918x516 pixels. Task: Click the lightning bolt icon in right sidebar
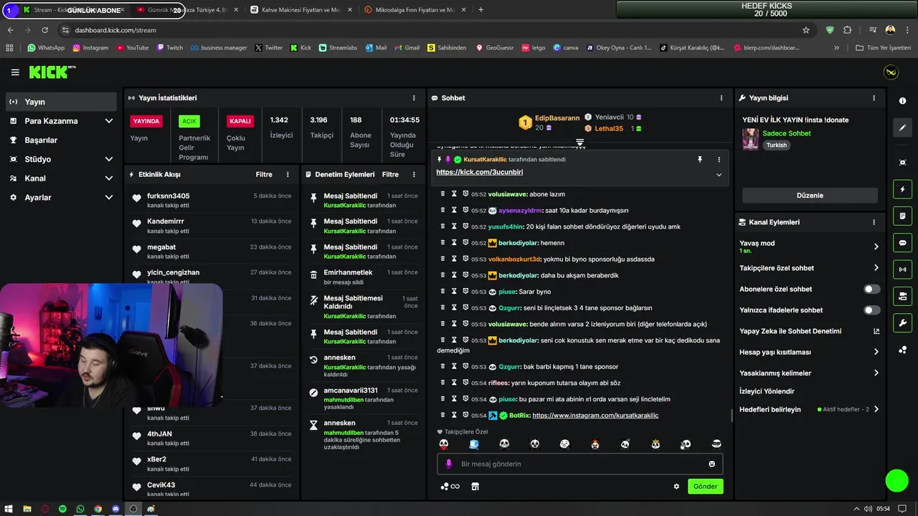pyautogui.click(x=902, y=189)
